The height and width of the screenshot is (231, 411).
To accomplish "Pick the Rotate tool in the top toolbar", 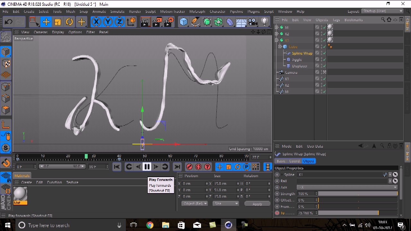I will click(69, 22).
